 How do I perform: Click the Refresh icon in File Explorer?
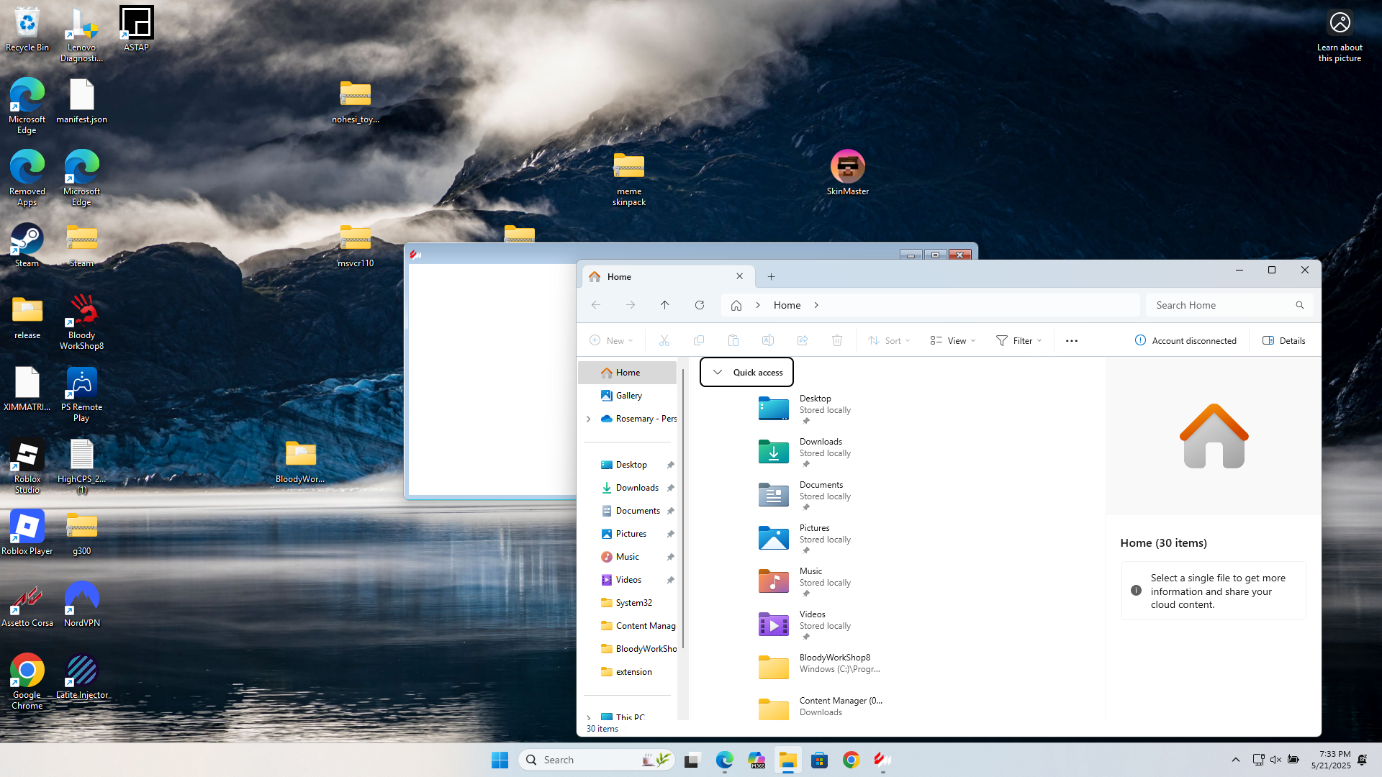point(699,305)
